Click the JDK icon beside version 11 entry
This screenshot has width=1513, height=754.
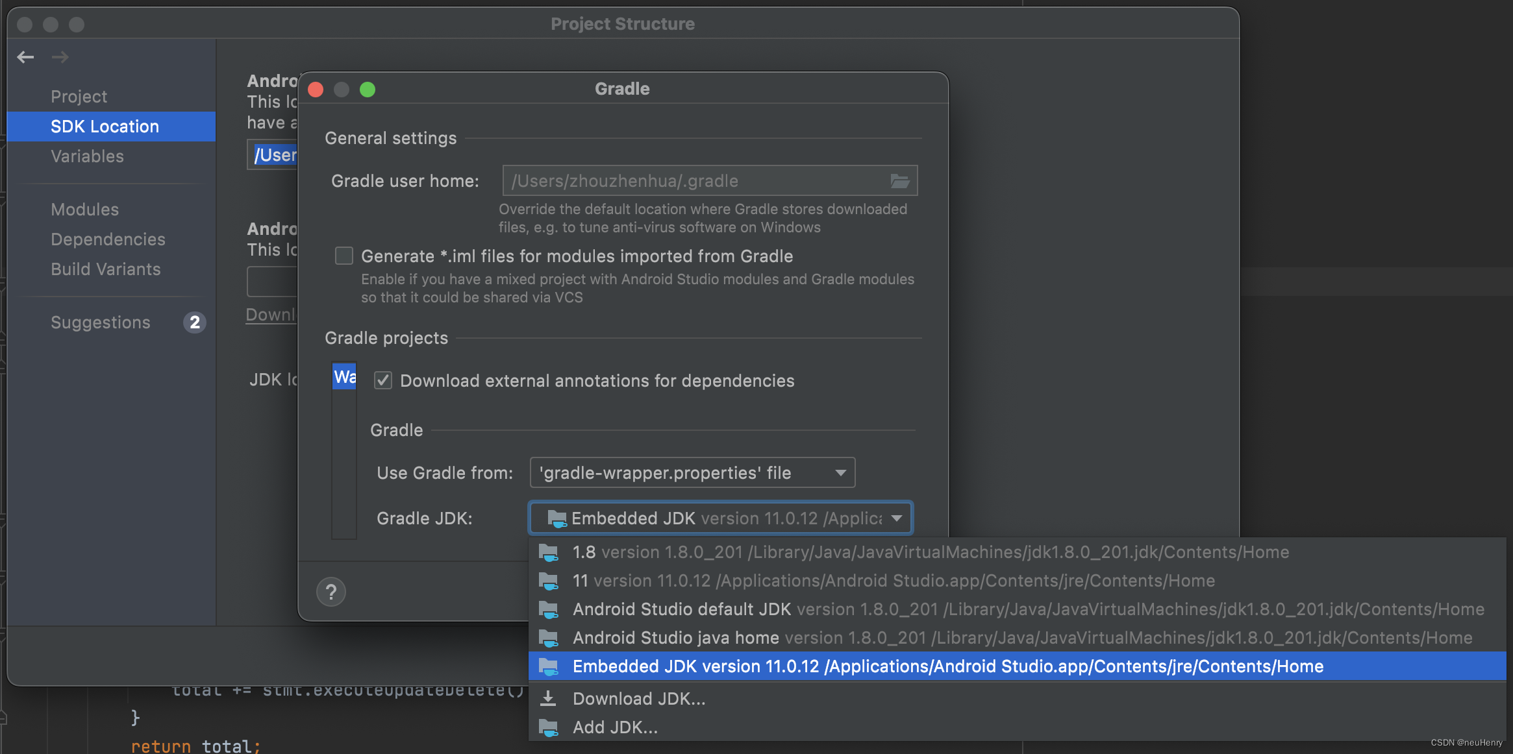[x=549, y=581]
